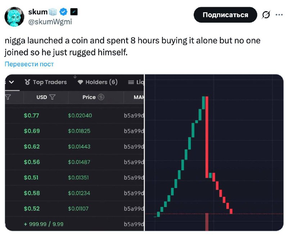Expand the chevron dropdown left of Top Traders
Viewport: 288px width, 235px height.
click(x=11, y=82)
